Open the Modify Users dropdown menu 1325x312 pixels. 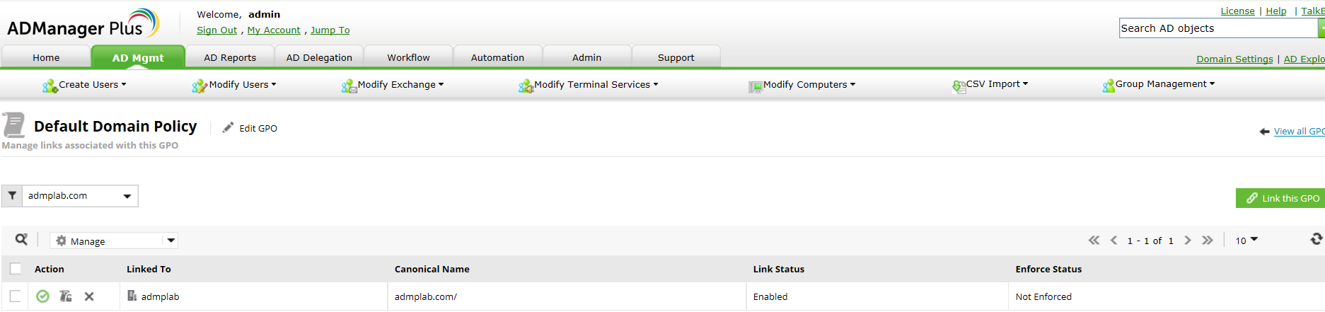click(243, 84)
